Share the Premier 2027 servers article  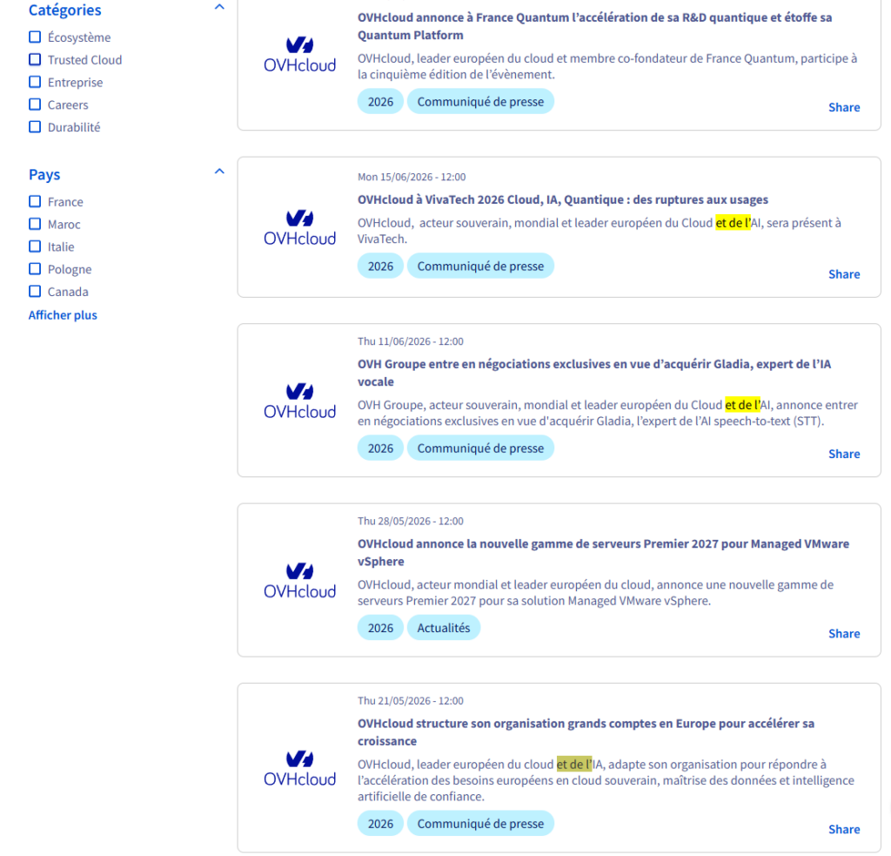tap(844, 634)
